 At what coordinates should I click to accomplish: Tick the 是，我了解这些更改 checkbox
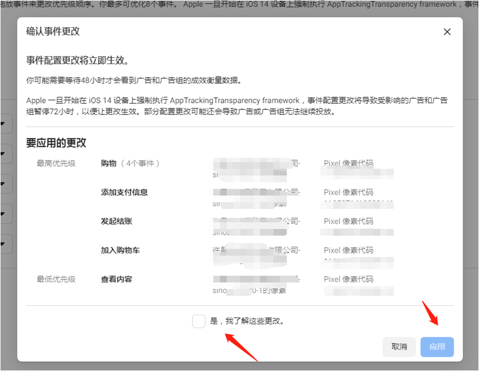click(199, 321)
